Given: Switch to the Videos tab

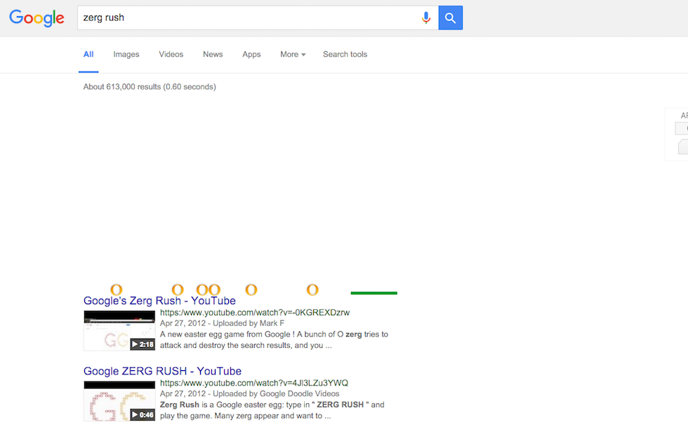Looking at the screenshot, I should 171,55.
